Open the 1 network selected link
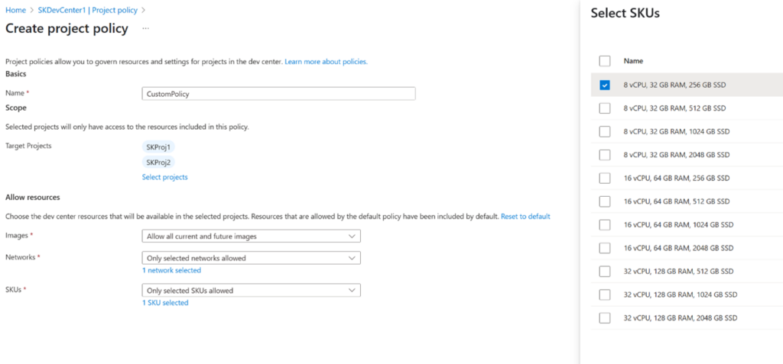This screenshot has width=783, height=364. click(x=171, y=270)
